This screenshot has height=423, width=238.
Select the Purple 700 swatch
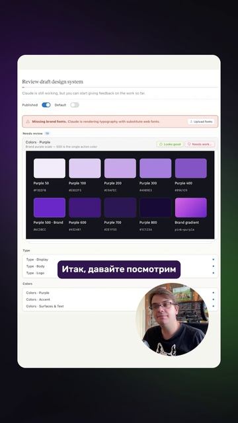[120, 208]
